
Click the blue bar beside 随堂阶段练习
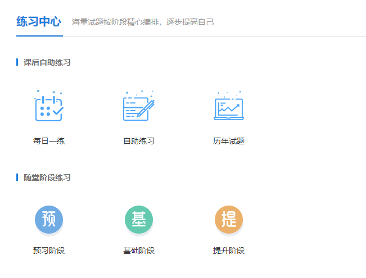pos(17,177)
